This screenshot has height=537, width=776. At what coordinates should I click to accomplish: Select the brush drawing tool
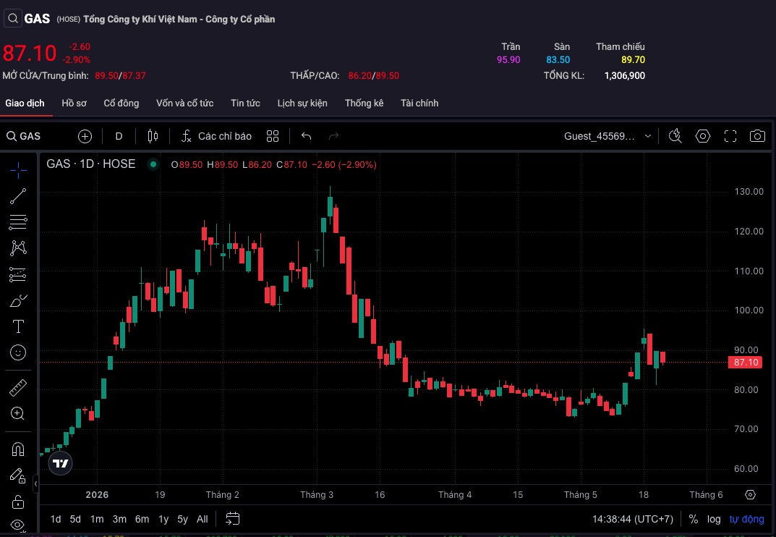pyautogui.click(x=18, y=300)
